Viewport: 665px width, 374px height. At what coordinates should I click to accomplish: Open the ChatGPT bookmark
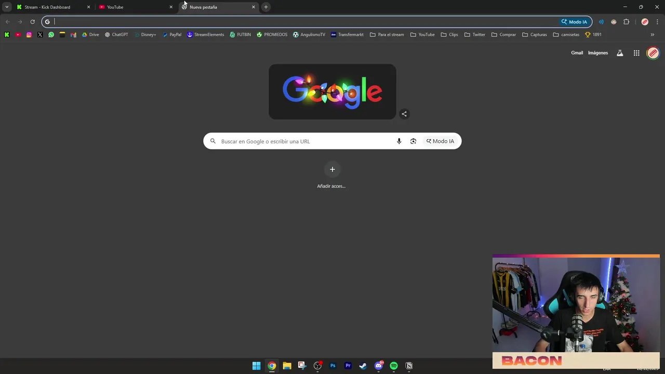tap(116, 35)
